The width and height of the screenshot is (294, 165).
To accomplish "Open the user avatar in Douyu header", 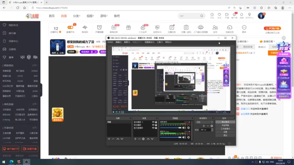I will point(261,16).
